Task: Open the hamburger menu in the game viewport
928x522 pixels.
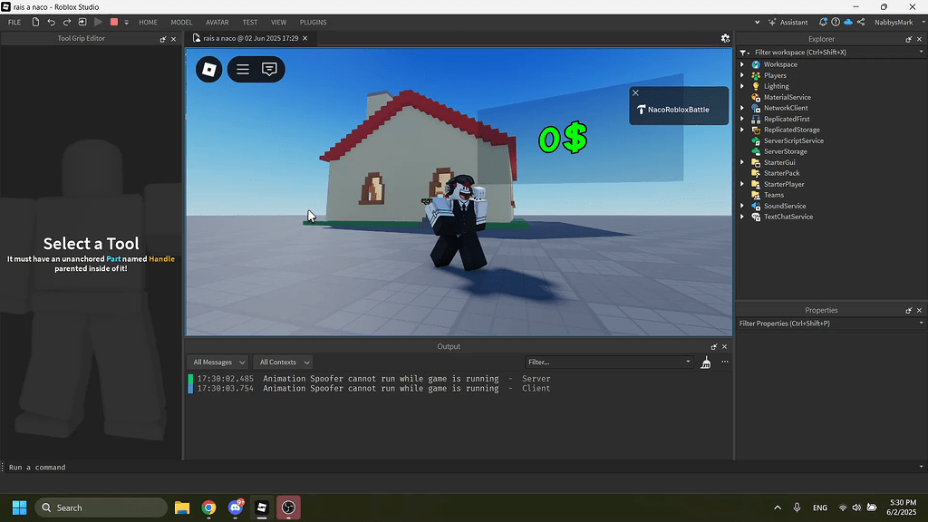Action: click(x=243, y=69)
